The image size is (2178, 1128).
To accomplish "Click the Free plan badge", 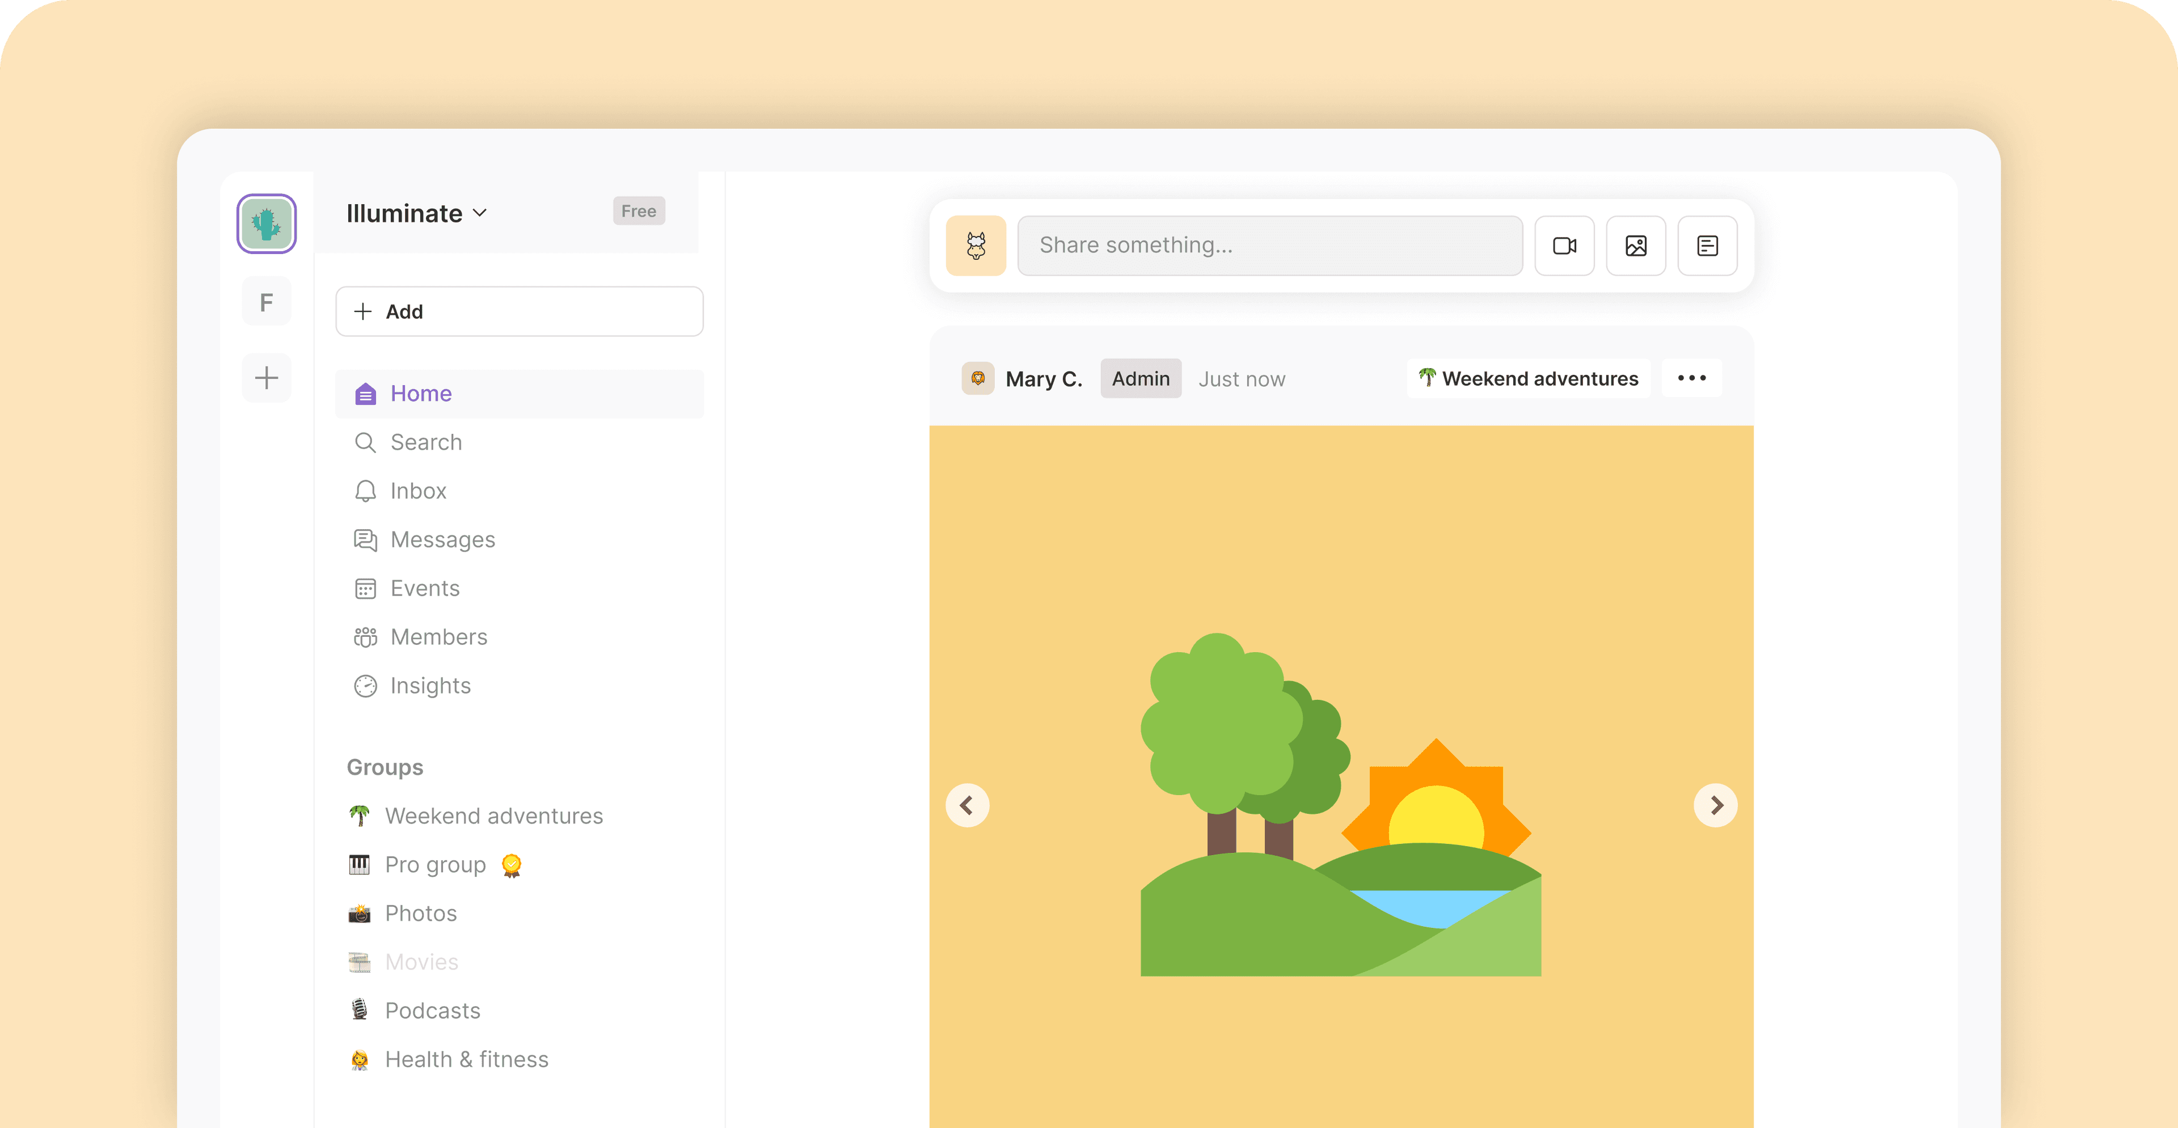I will coord(638,212).
